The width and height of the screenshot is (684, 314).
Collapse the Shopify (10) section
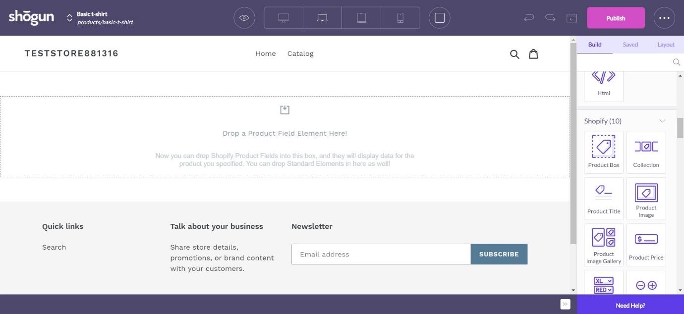662,121
